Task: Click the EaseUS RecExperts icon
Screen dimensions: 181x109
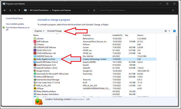Action: point(35,65)
